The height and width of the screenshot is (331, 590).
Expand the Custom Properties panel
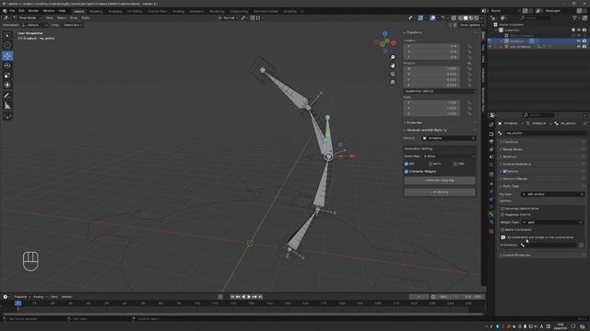(x=515, y=256)
